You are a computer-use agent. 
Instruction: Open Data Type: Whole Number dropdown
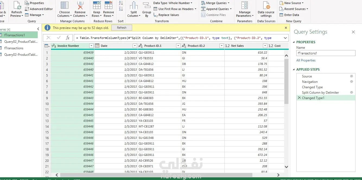(x=173, y=3)
